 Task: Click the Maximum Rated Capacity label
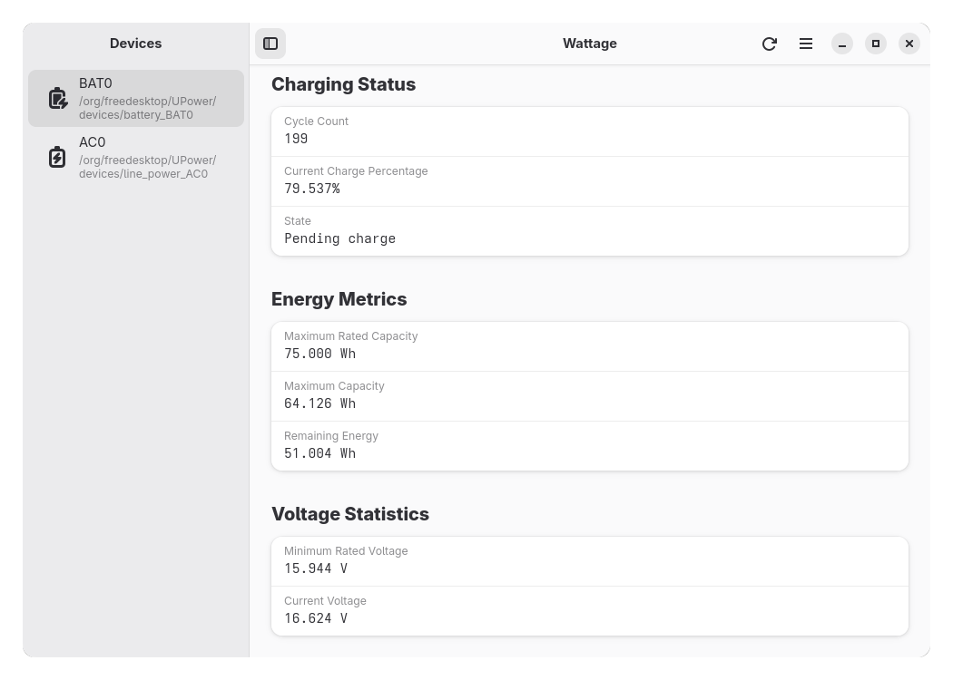click(350, 336)
